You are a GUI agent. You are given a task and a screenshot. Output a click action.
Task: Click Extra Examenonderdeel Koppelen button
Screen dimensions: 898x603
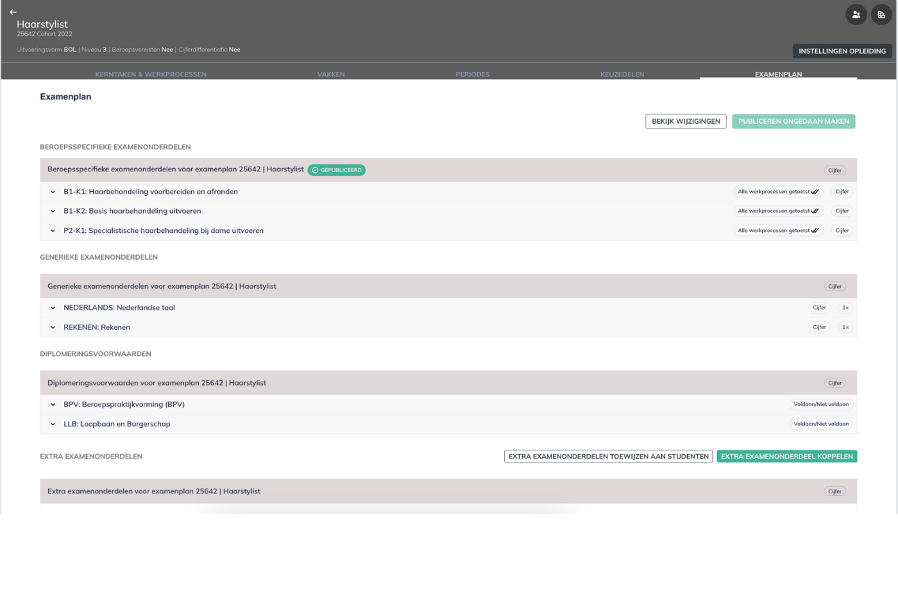787,457
